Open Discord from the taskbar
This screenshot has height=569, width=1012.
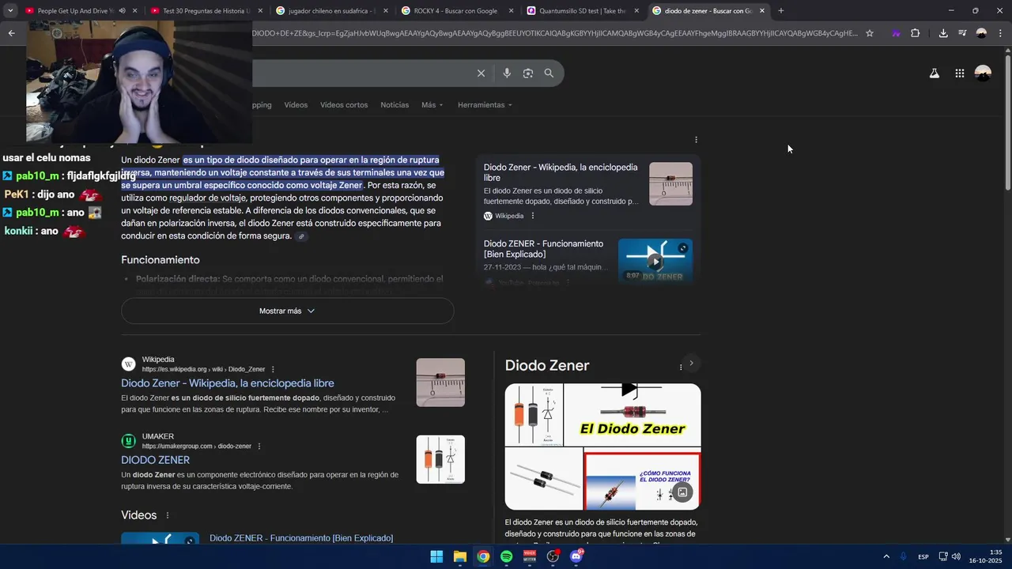[x=576, y=556]
